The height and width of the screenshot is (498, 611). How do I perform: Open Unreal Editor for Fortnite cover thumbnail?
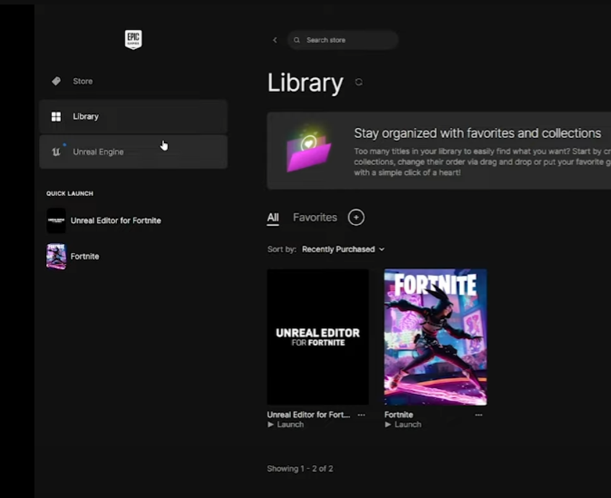click(x=318, y=337)
